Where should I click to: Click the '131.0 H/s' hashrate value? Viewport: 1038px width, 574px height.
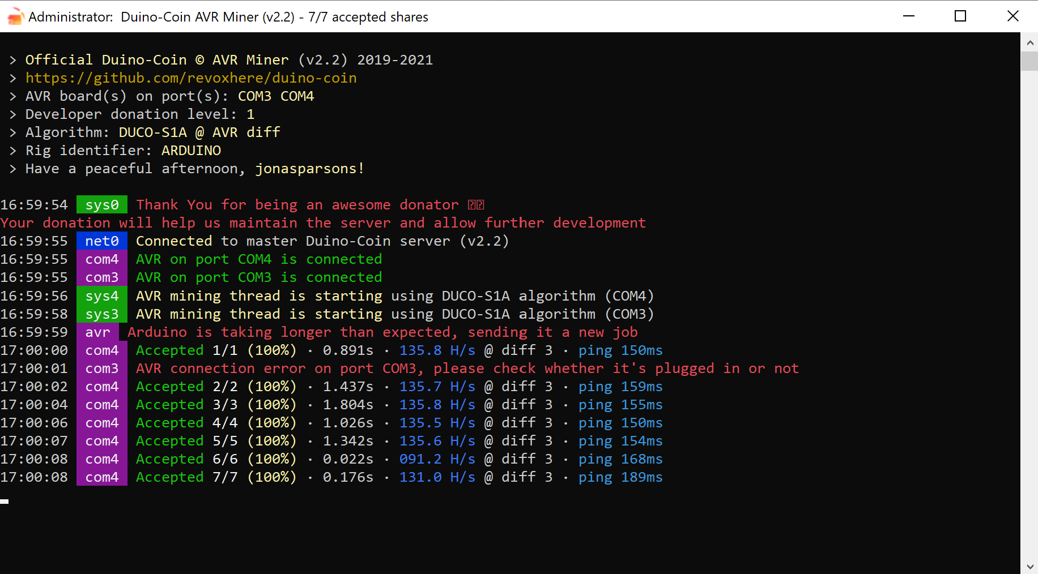pos(437,477)
